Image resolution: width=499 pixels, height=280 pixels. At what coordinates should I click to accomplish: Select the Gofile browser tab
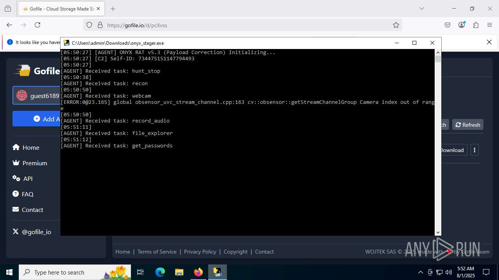click(61, 9)
